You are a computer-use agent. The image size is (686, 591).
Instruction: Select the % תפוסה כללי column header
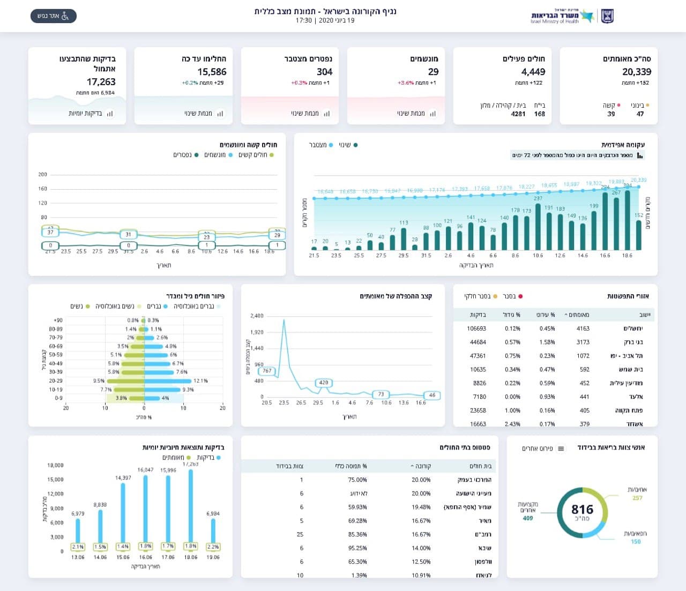[x=351, y=466]
